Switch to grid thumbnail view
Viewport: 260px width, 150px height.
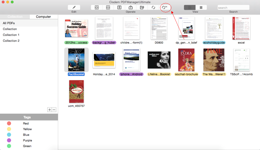[190, 7]
